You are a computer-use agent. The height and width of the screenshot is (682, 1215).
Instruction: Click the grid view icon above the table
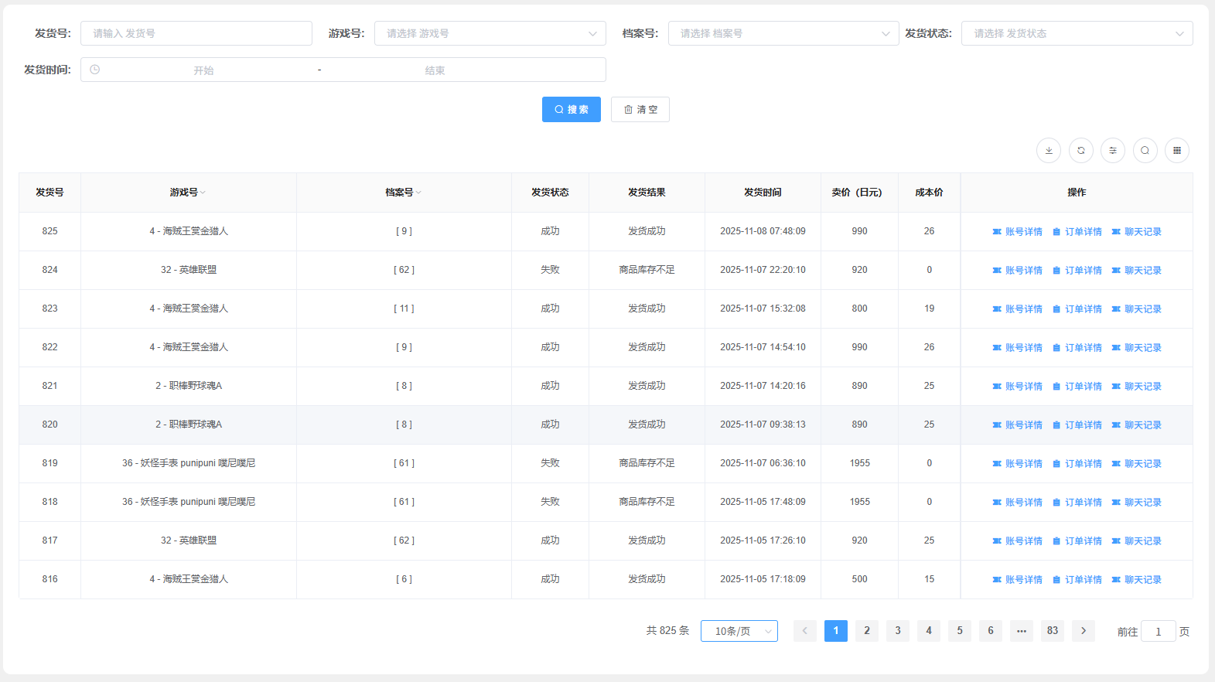pos(1177,151)
